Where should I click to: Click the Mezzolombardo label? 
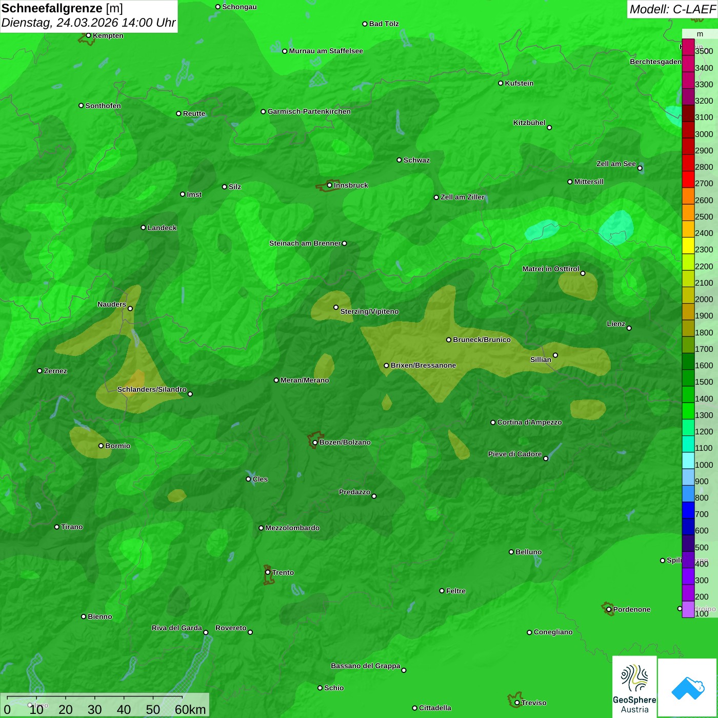tap(292, 528)
